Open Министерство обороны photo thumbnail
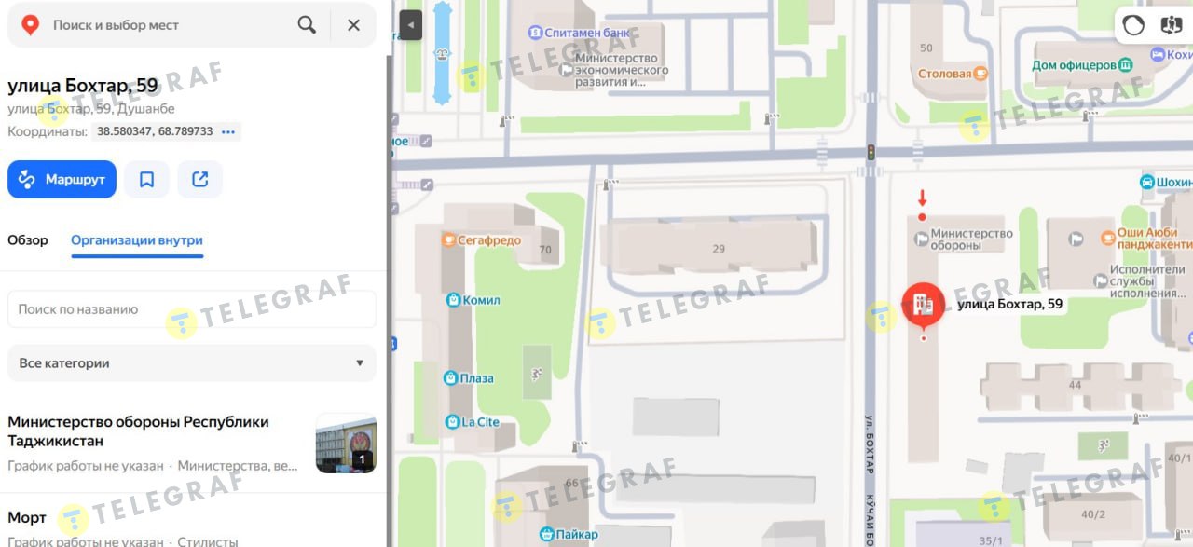This screenshot has width=1193, height=547. (x=346, y=443)
